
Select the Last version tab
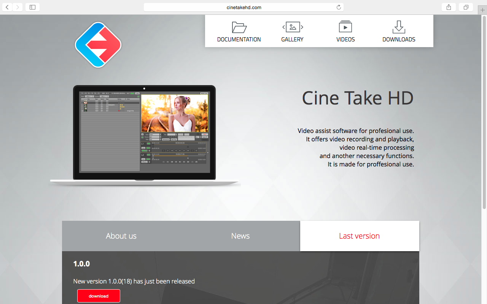[x=360, y=236]
